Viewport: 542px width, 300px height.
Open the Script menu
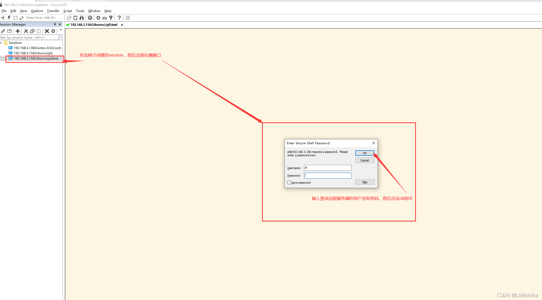68,11
